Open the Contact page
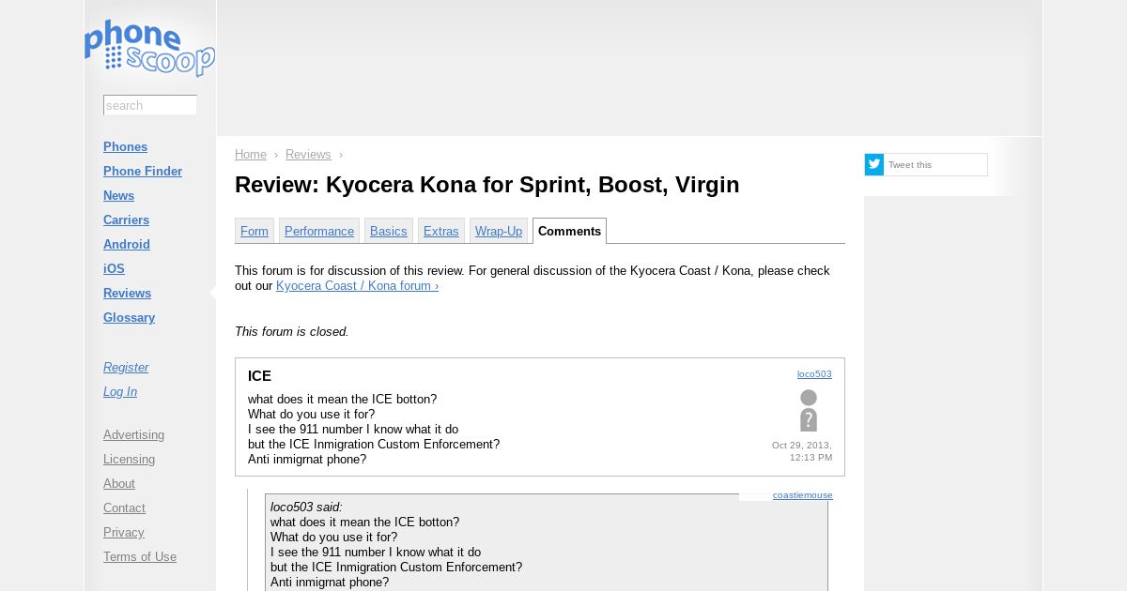1127x591 pixels. (x=124, y=508)
